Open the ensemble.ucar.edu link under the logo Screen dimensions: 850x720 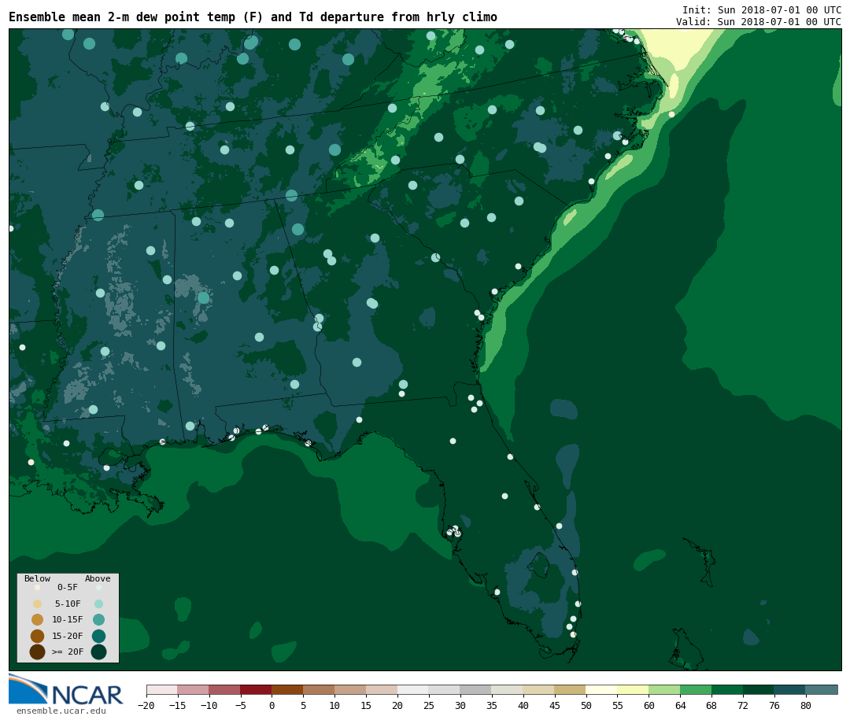click(61, 711)
